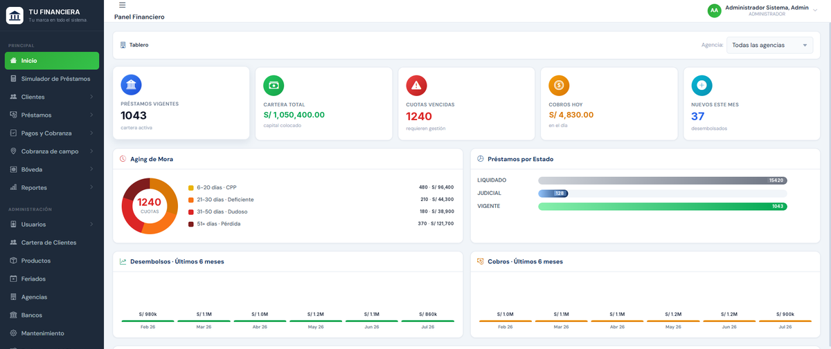The height and width of the screenshot is (349, 831).
Task: Click the orange dollar icon on Cobros Hoy
Action: point(560,85)
